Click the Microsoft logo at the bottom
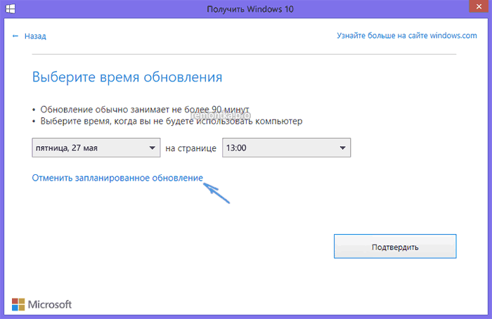Image resolution: width=492 pixels, height=319 pixels. 41,304
